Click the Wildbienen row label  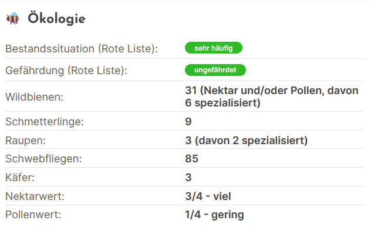(x=35, y=97)
